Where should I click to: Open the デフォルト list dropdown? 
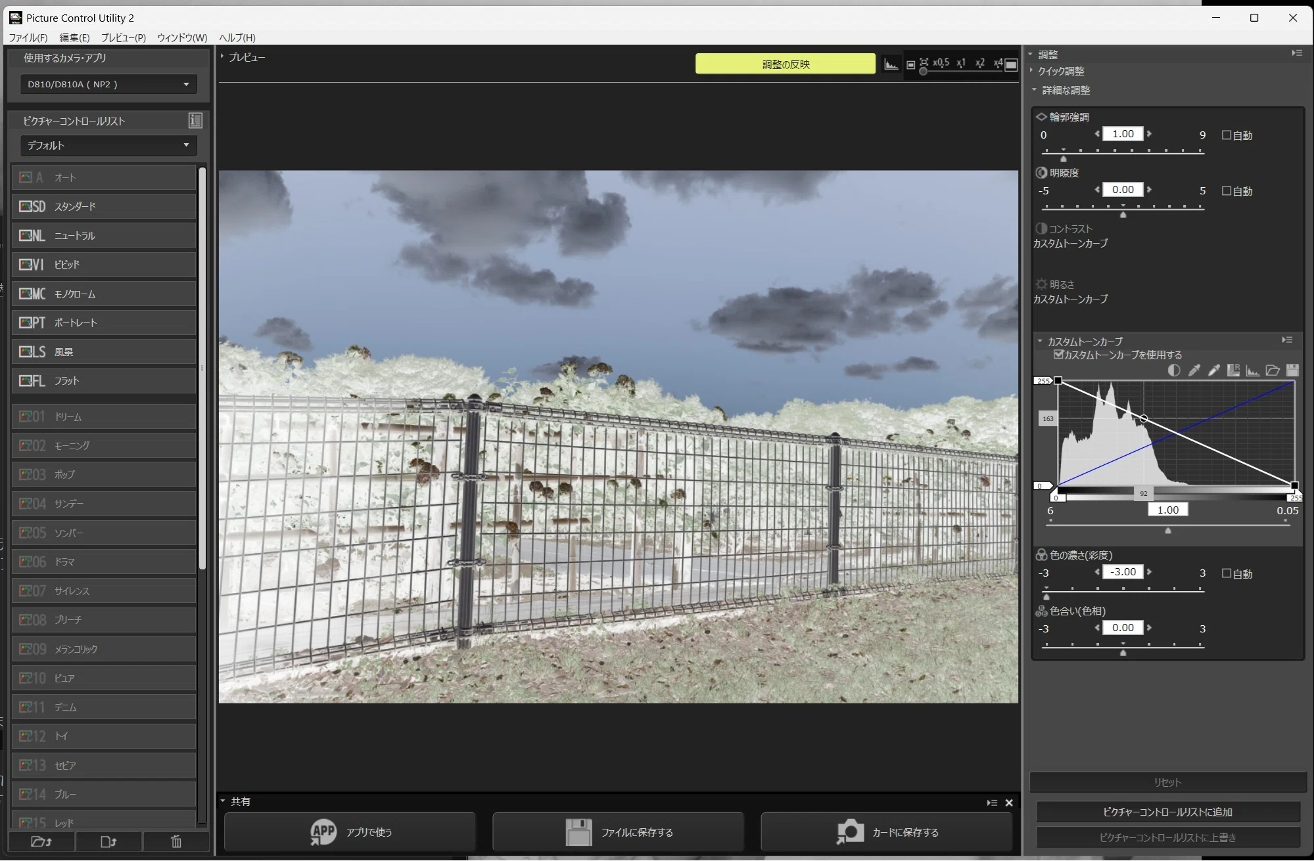[x=108, y=145]
